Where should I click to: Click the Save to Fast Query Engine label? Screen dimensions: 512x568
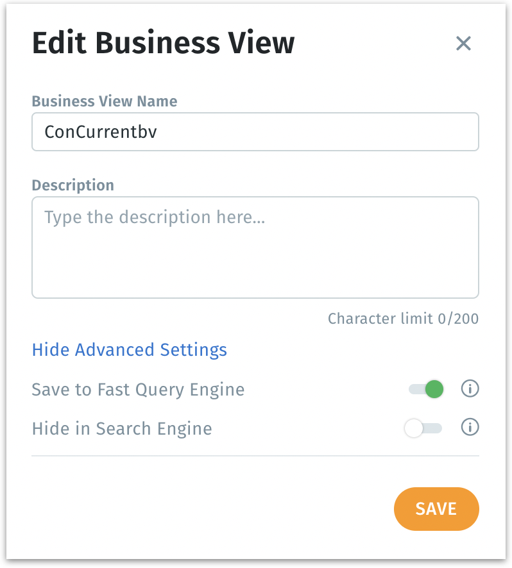coord(138,389)
